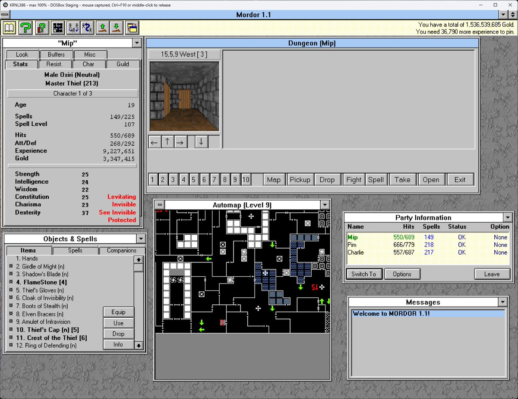
Task: Select the Look tab
Action: (x=22, y=54)
